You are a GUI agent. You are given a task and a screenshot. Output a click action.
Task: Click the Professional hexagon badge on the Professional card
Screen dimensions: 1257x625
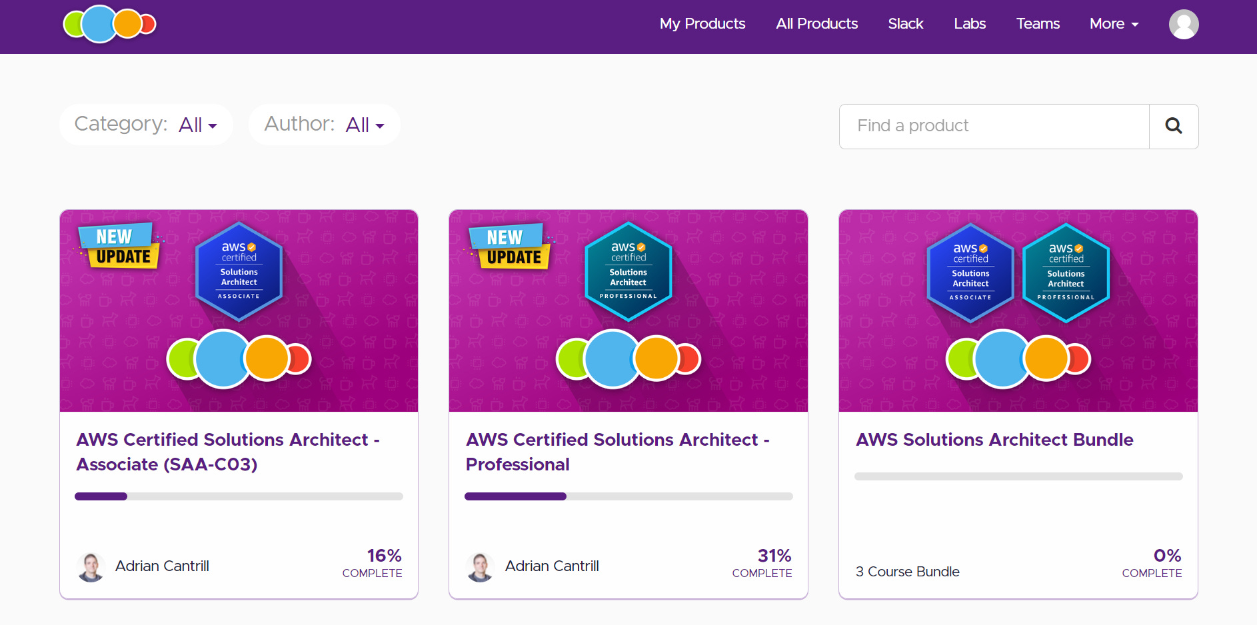(x=628, y=271)
